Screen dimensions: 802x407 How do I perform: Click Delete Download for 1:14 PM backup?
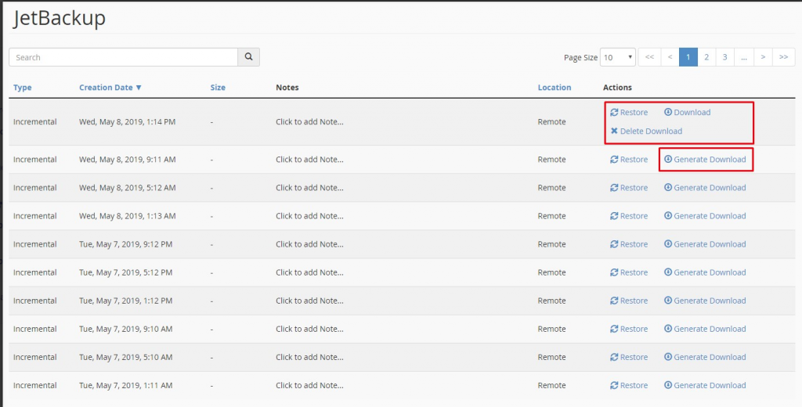[x=646, y=131]
